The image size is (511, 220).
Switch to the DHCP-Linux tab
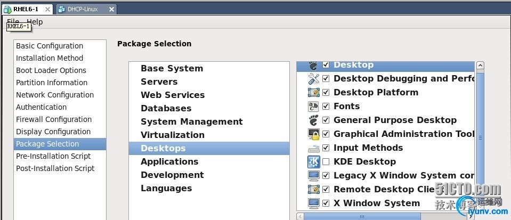[86, 10]
